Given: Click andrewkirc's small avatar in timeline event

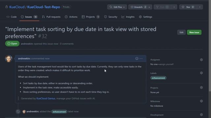Looking at the screenshot, I should pos(24,111).
